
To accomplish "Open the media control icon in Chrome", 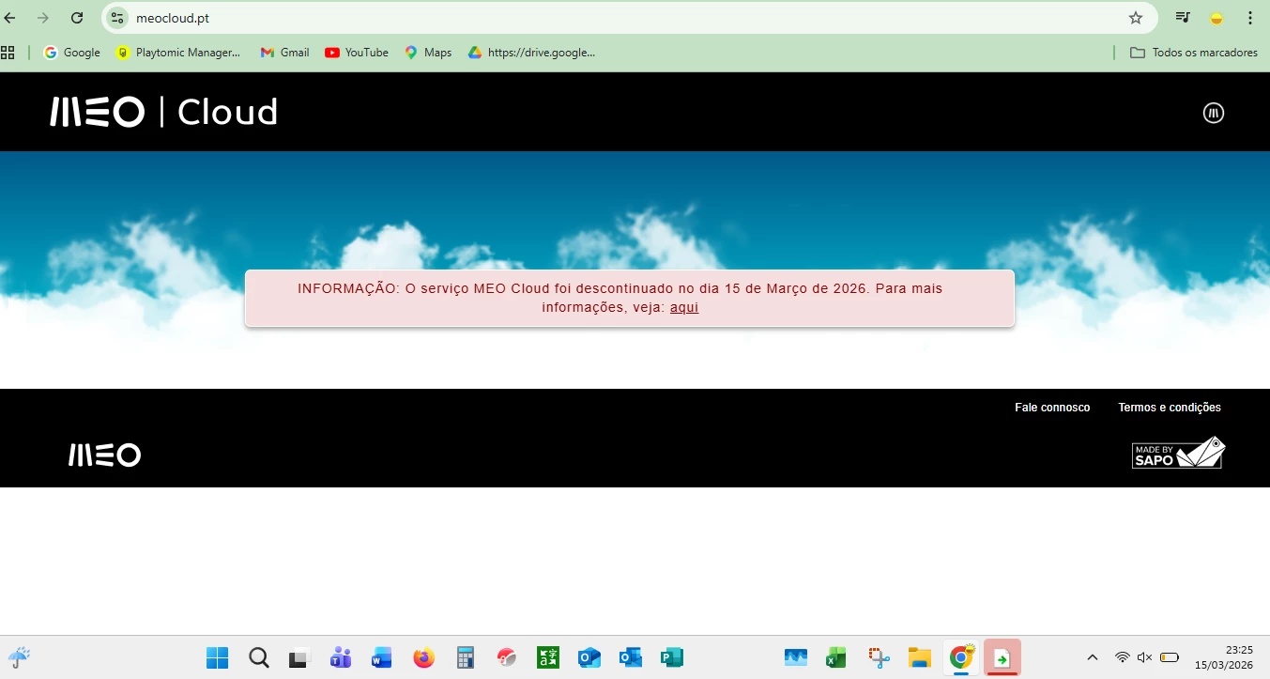I will [x=1183, y=18].
